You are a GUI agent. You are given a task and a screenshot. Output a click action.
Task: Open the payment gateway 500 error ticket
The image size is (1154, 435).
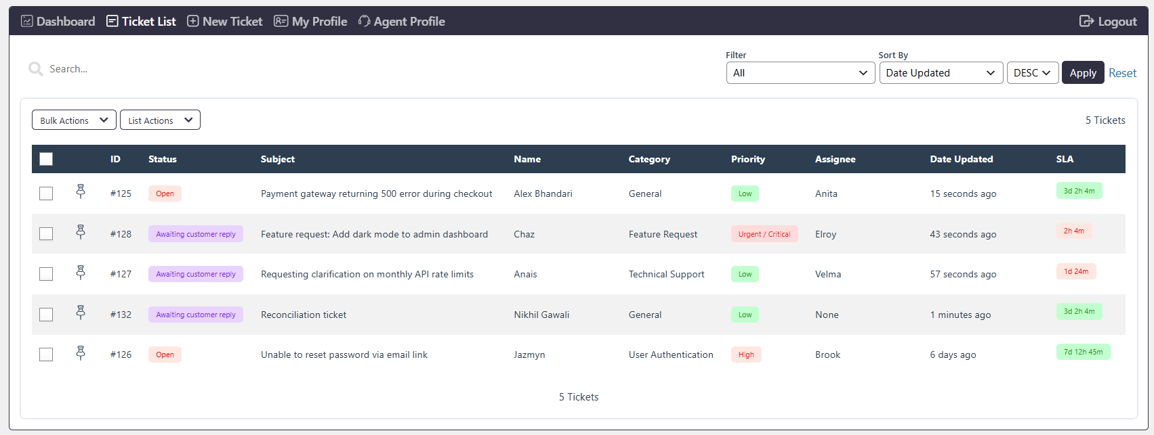[x=377, y=193]
